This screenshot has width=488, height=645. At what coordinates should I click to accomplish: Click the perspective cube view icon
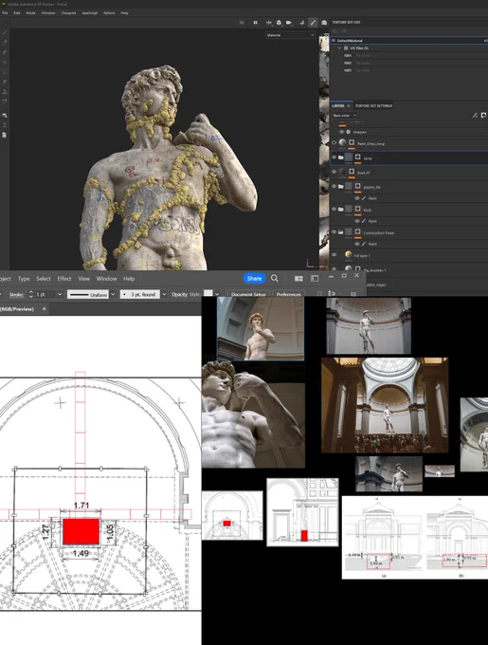[x=279, y=23]
